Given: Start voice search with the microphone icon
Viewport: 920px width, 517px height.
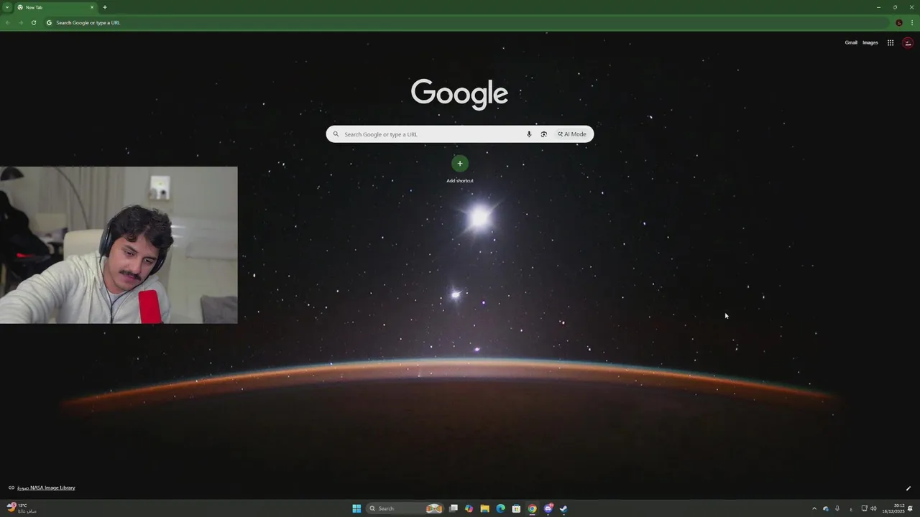Looking at the screenshot, I should pos(529,134).
